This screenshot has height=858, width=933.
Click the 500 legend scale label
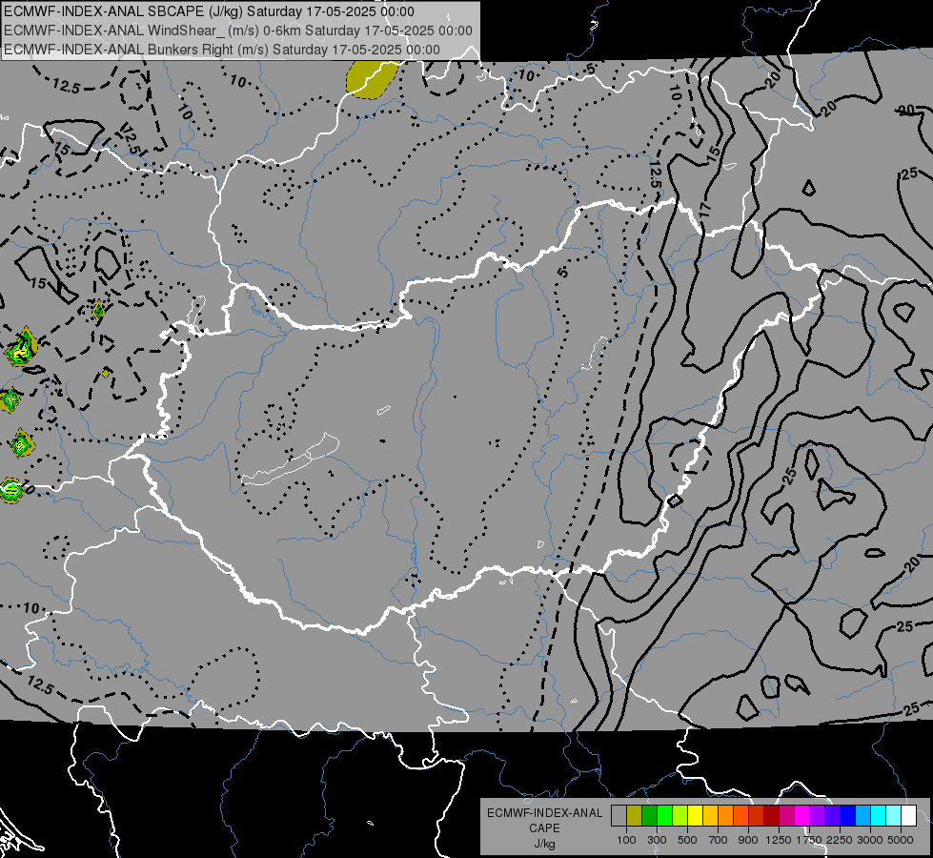pos(687,840)
